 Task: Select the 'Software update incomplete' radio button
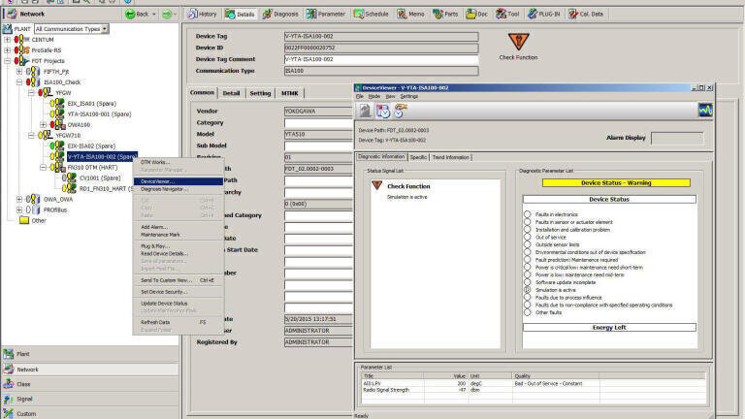pos(528,282)
